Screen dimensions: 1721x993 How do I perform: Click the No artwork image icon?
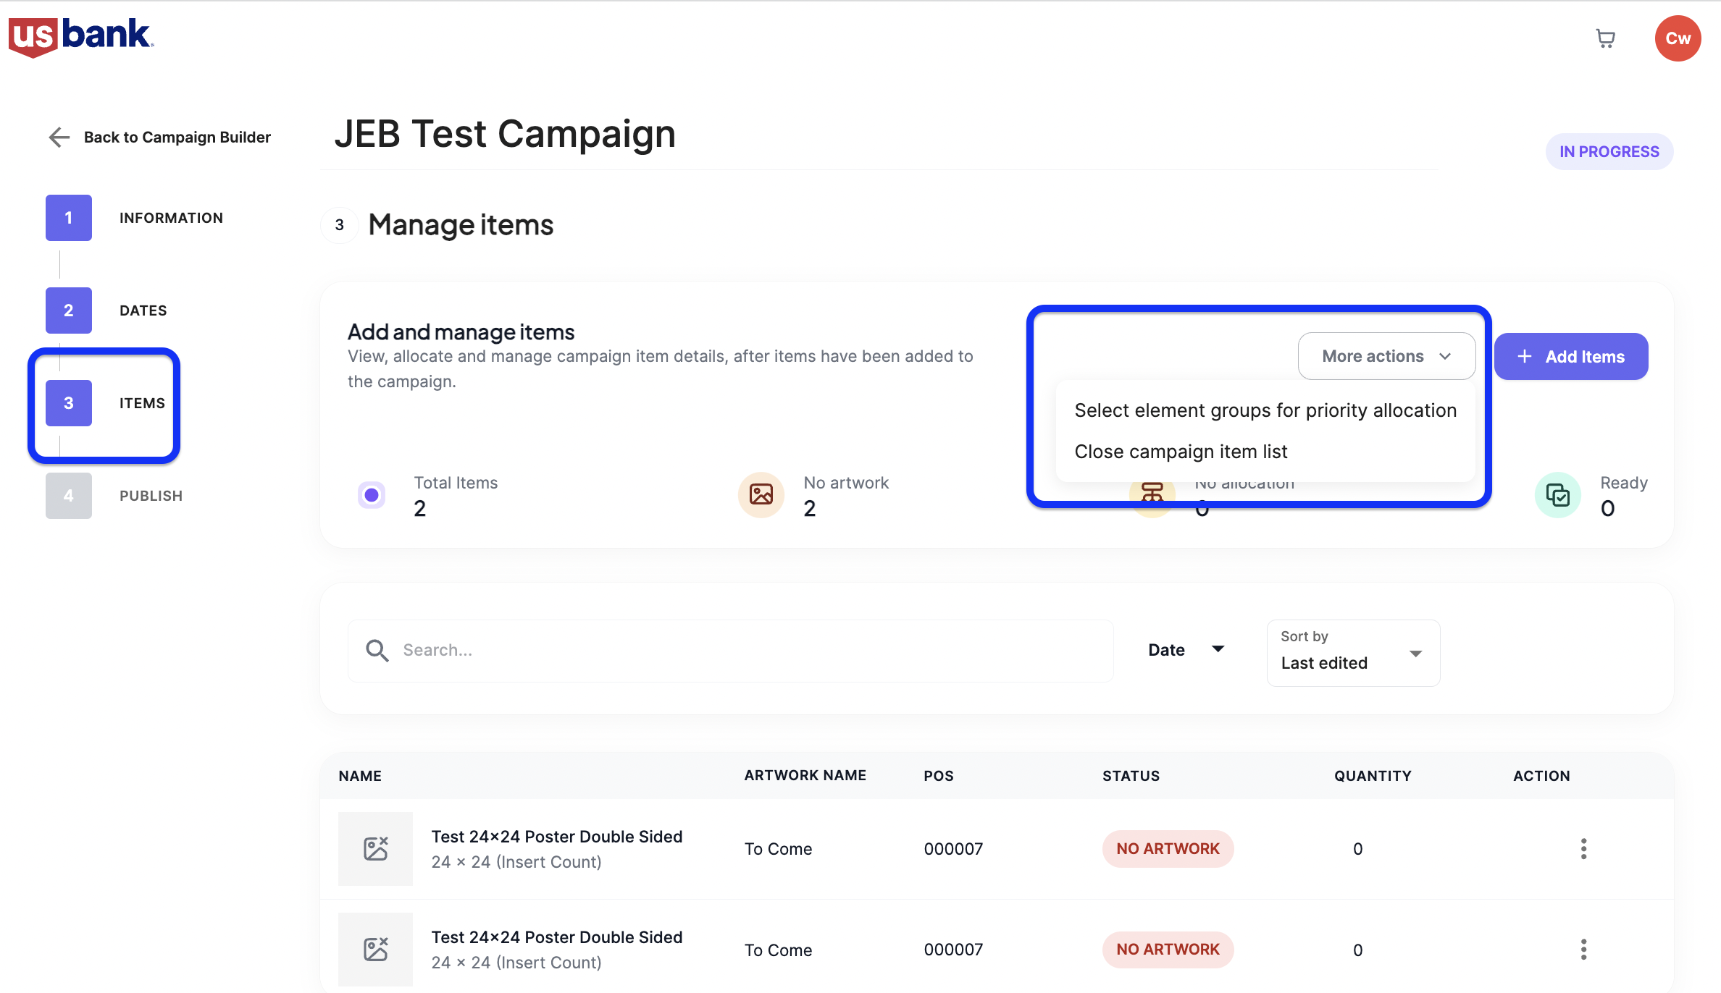(761, 495)
